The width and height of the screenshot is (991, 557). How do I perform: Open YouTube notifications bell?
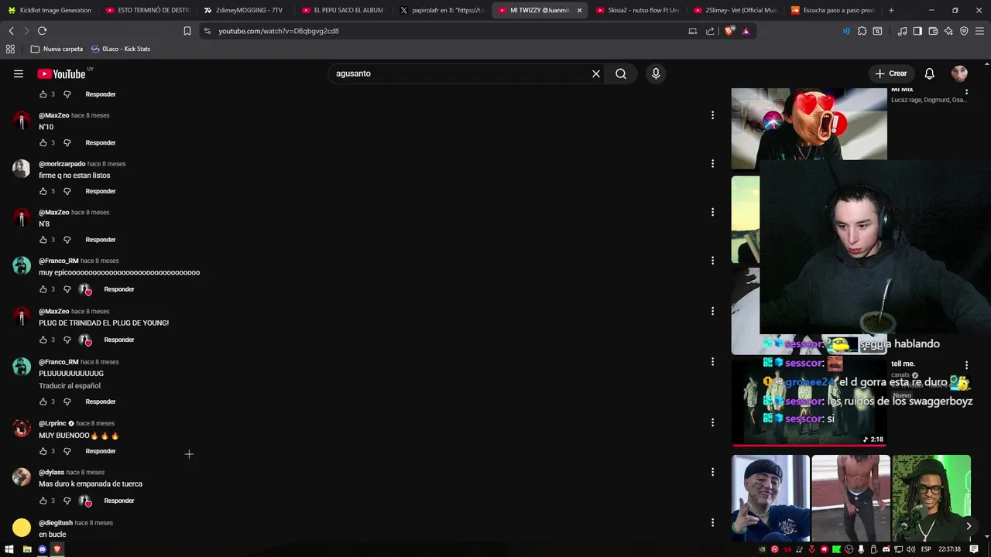coord(929,73)
